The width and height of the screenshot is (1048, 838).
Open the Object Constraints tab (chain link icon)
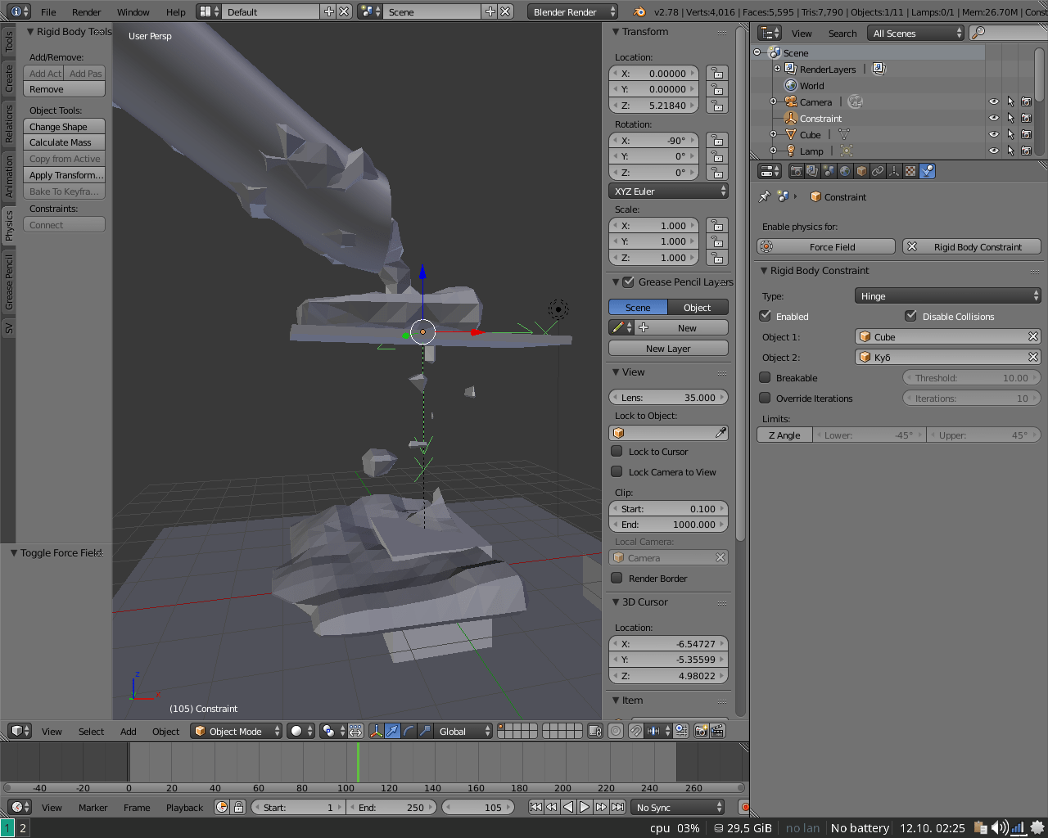(878, 171)
